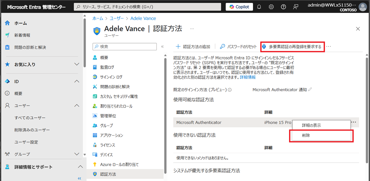Screen dimensions: 370x181
Task: Click the left sidebar scroll down arrow
Action: pyautogui.click(x=85, y=154)
